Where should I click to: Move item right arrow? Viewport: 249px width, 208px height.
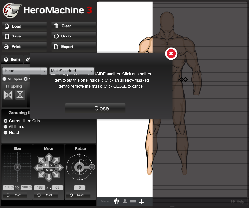point(59,167)
